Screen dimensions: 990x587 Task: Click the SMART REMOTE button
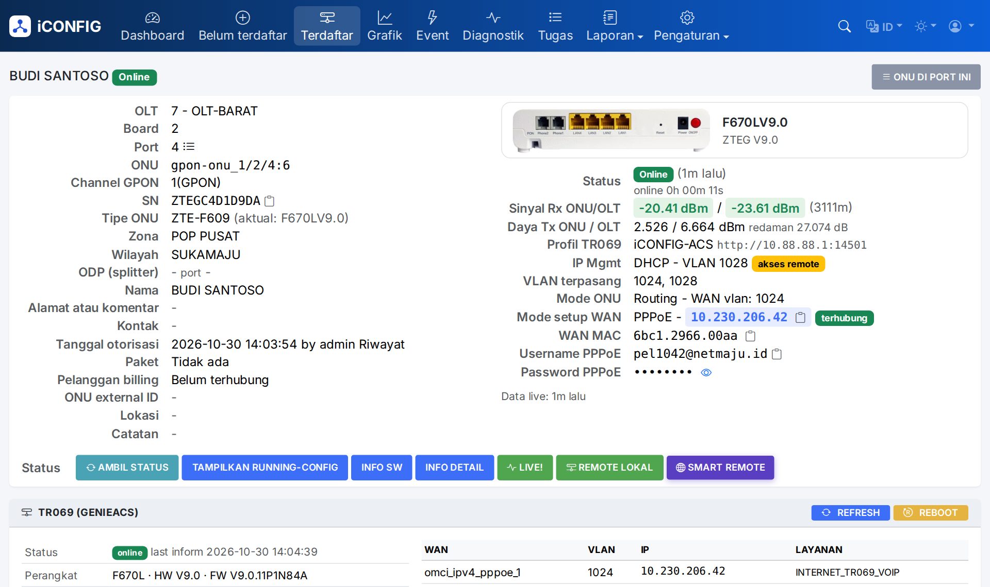[x=720, y=468]
